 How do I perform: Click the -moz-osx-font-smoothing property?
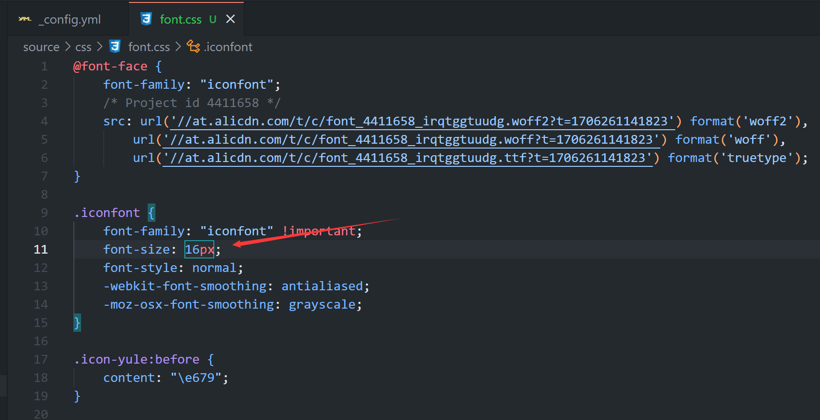click(x=189, y=304)
